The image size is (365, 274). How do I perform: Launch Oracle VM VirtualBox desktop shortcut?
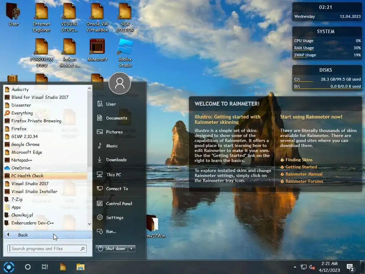click(97, 17)
